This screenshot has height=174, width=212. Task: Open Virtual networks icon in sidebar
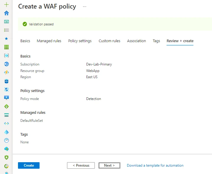point(6,124)
